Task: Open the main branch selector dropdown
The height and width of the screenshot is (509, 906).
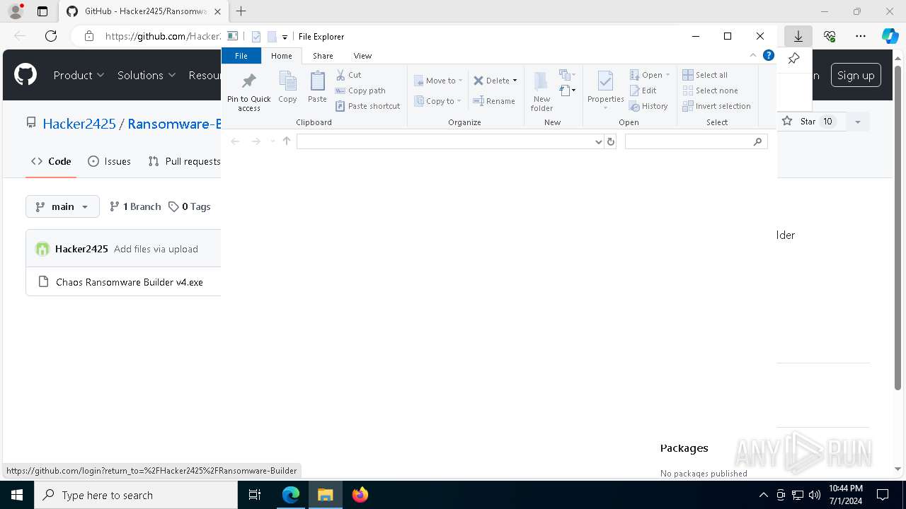Action: click(62, 206)
